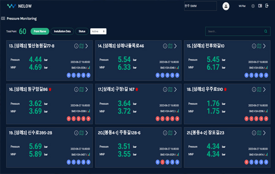The height and width of the screenshot is (174, 275).
Task: Open settings gear icon in header
Action: click(x=253, y=6)
